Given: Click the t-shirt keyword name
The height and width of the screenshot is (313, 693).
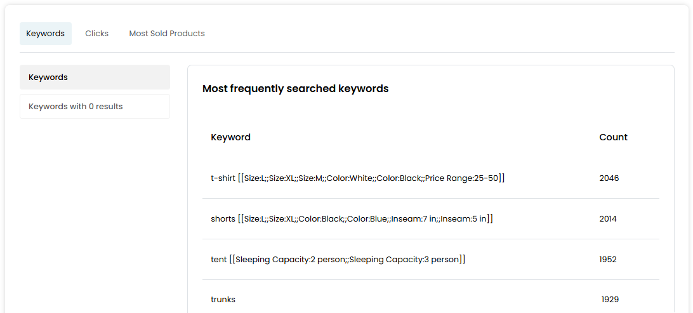Looking at the screenshot, I should (223, 178).
